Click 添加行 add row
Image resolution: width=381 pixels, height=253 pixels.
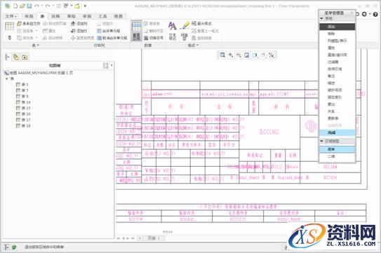coord(79,31)
